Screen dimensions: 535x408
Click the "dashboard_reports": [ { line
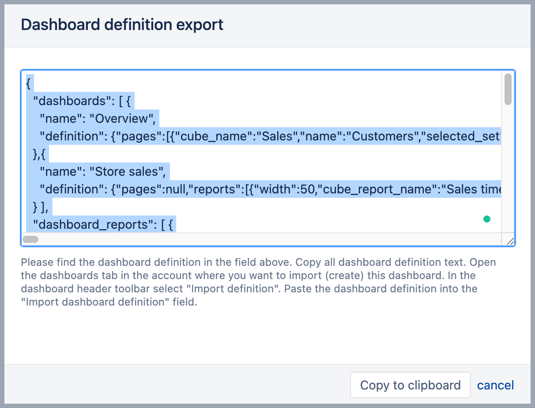pyautogui.click(x=105, y=224)
